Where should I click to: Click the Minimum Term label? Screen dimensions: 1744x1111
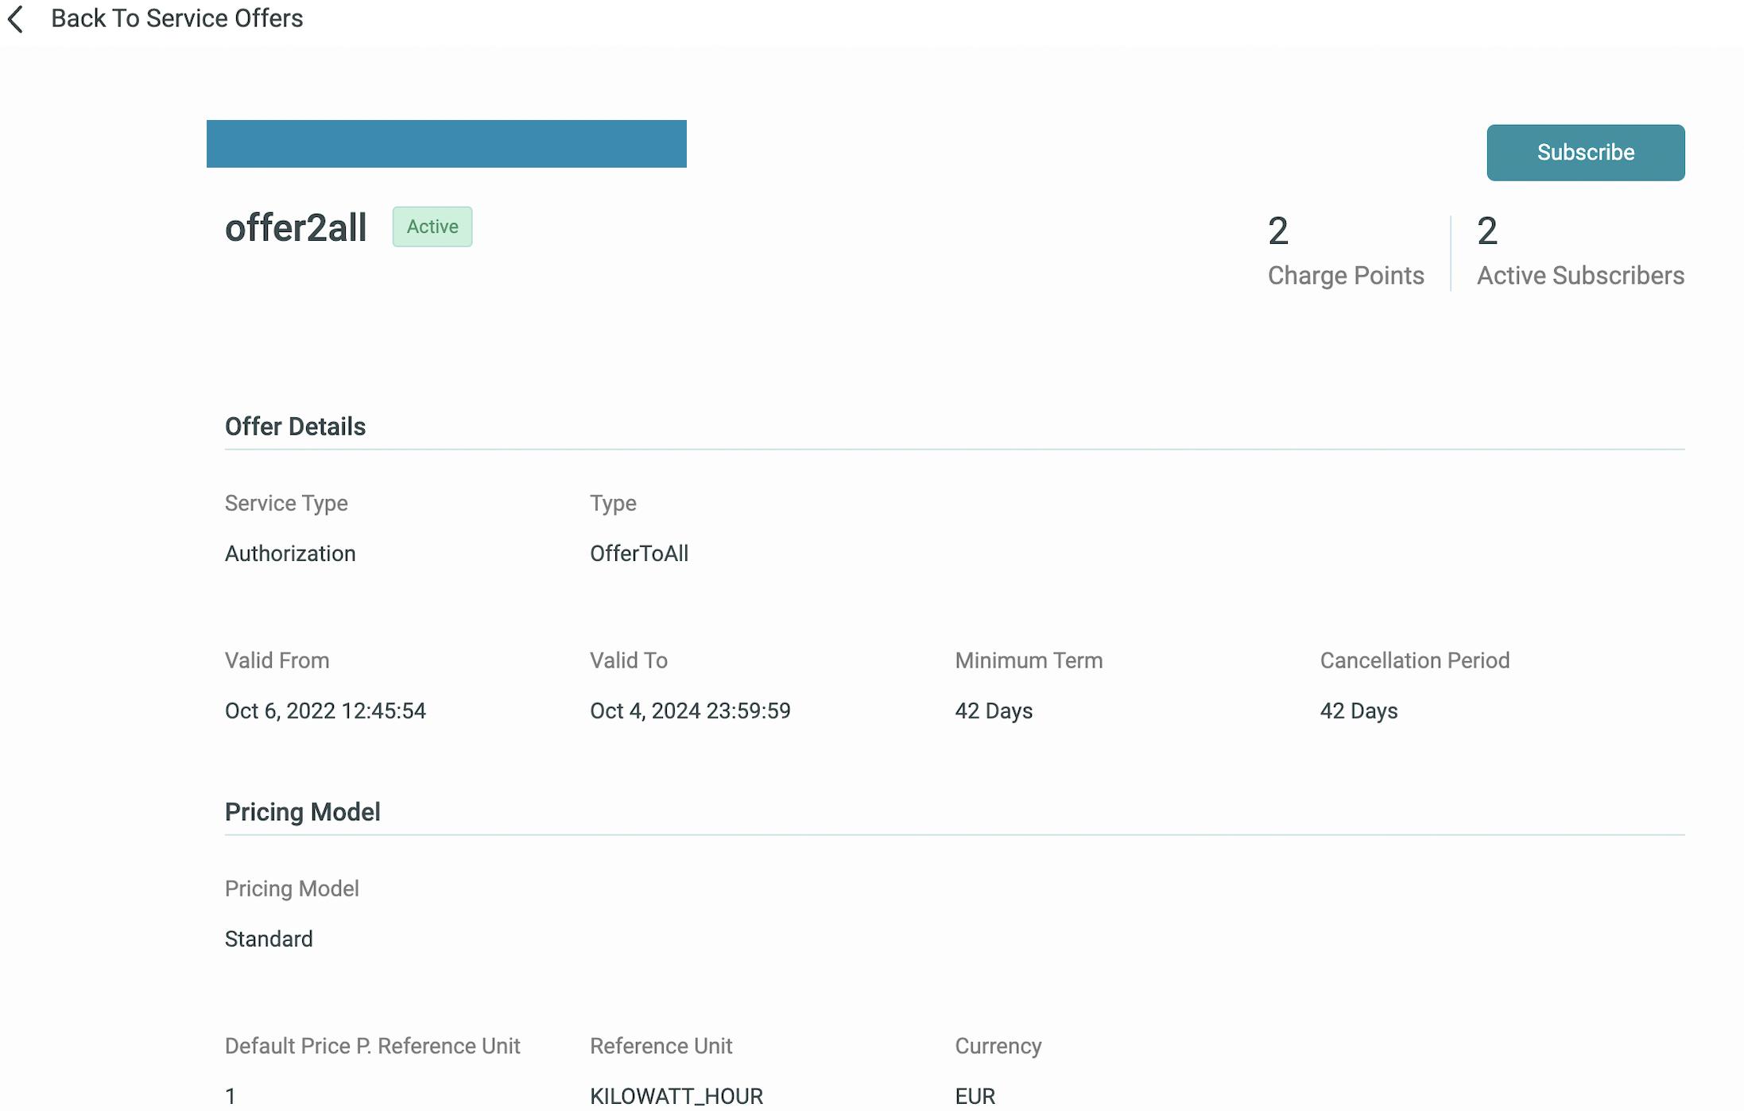[x=1029, y=660]
